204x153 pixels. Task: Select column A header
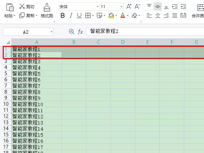(37, 42)
